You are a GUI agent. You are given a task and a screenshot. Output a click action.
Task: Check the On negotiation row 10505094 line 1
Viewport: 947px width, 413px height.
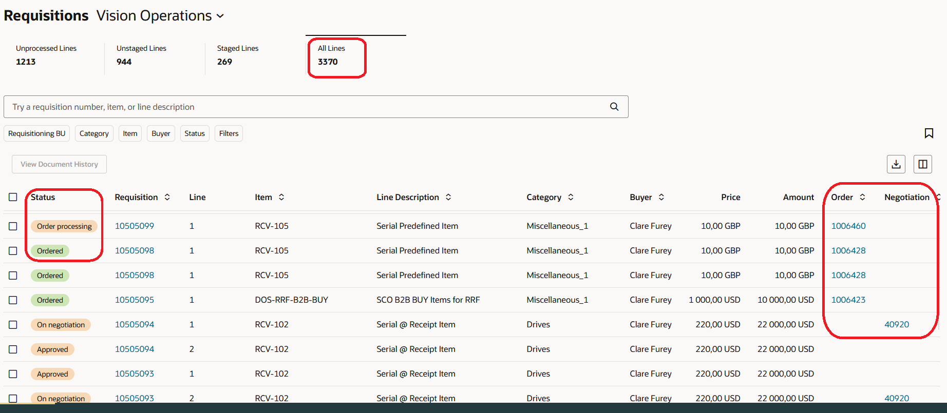13,325
